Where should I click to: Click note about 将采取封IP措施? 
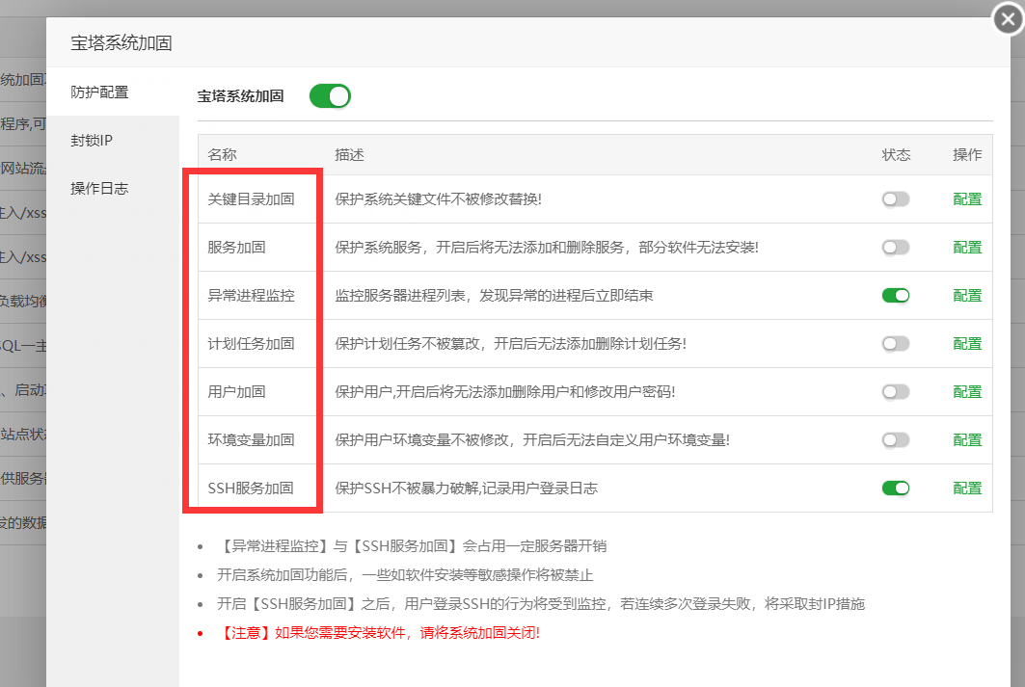coord(541,604)
